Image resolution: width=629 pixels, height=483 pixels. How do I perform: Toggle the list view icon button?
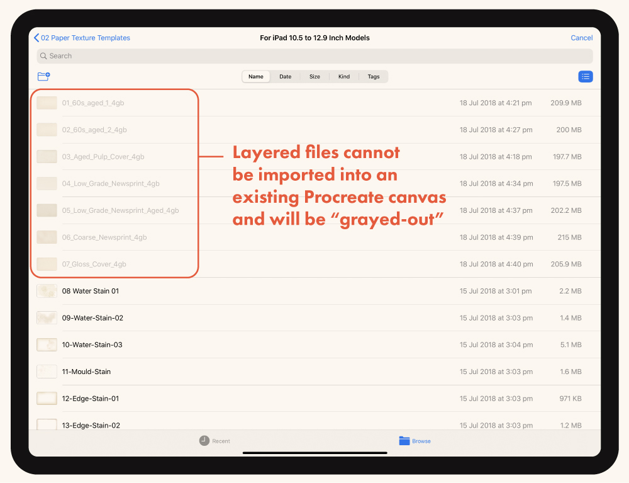point(585,76)
